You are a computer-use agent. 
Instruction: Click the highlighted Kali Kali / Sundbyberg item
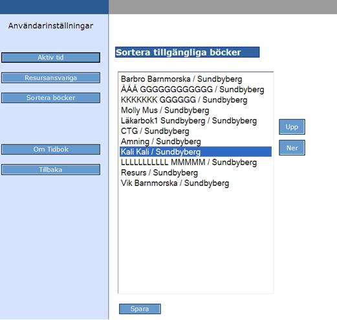coord(195,152)
